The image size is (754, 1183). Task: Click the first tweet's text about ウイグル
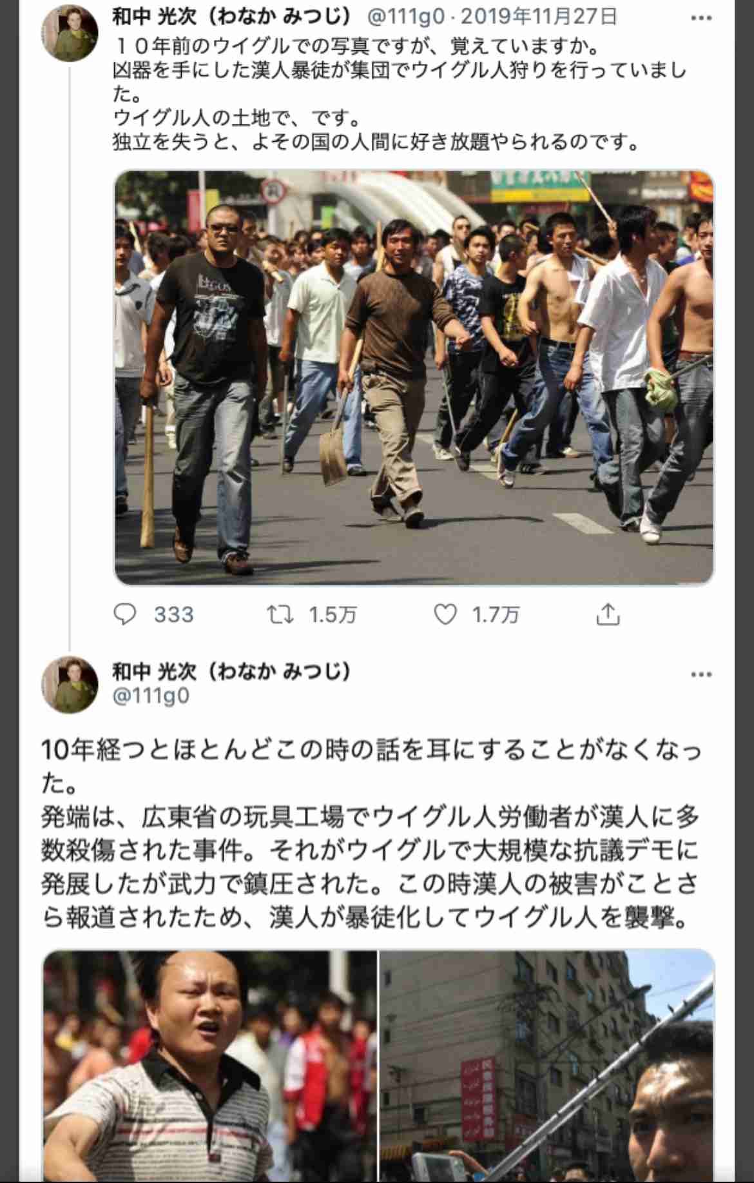pyautogui.click(x=400, y=94)
